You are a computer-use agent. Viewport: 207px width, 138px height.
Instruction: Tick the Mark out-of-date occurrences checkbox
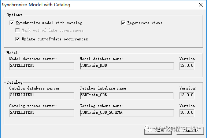tap(18, 30)
